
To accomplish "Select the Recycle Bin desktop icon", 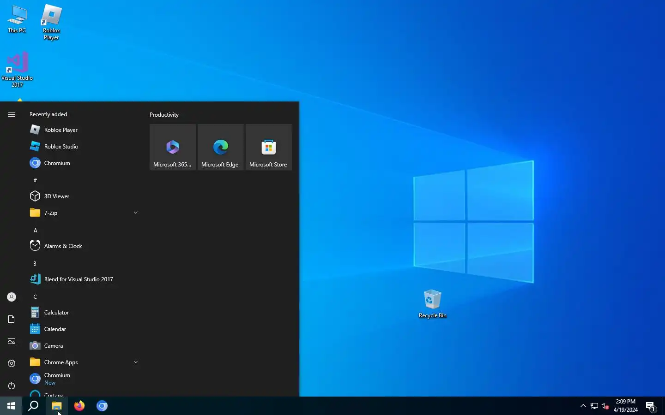I will pyautogui.click(x=433, y=304).
